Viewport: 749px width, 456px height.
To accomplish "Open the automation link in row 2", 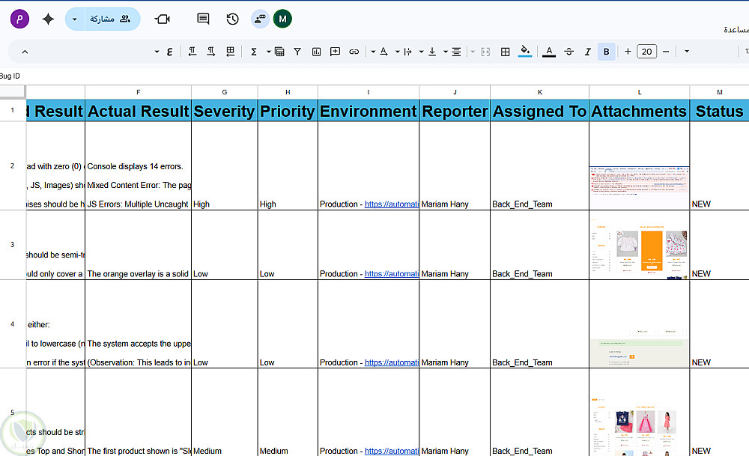I will pos(392,204).
